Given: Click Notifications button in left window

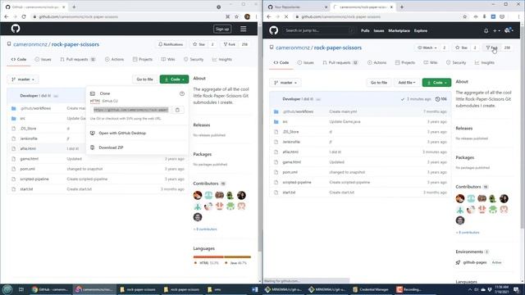Looking at the screenshot, I should tap(171, 44).
